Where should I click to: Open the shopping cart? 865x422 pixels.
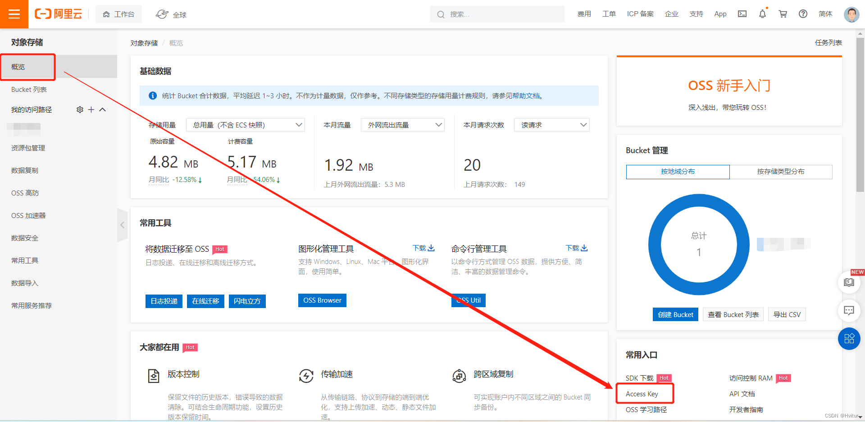pos(783,14)
